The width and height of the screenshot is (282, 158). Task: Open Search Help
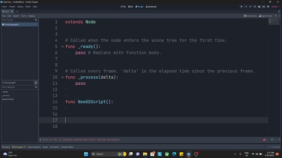click(265, 16)
